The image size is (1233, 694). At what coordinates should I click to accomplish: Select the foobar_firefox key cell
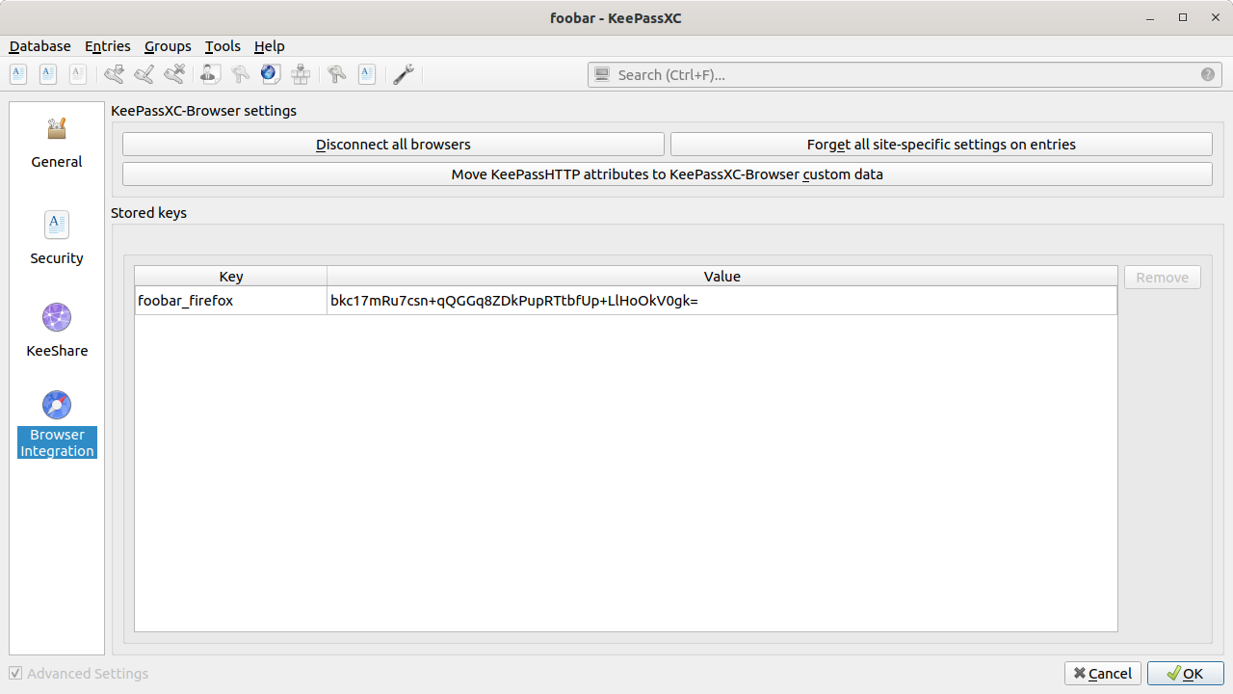(231, 301)
